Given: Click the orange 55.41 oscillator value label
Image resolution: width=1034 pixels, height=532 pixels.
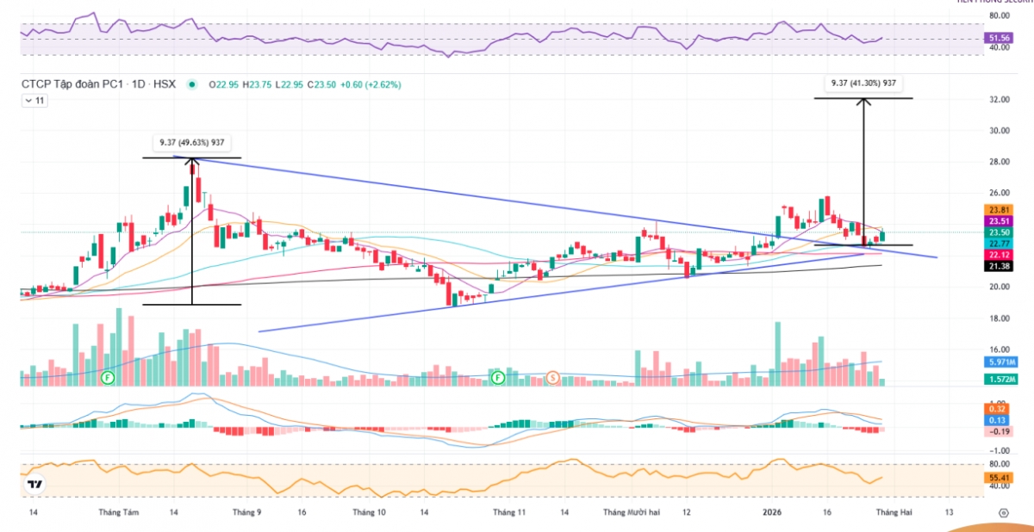Looking at the screenshot, I should tap(1000, 477).
